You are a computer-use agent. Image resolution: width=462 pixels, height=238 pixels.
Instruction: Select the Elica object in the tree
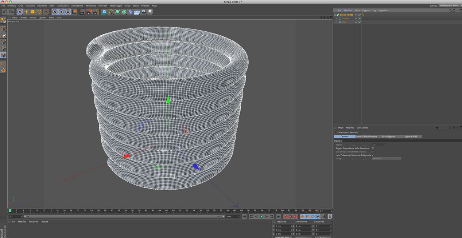tap(344, 22)
